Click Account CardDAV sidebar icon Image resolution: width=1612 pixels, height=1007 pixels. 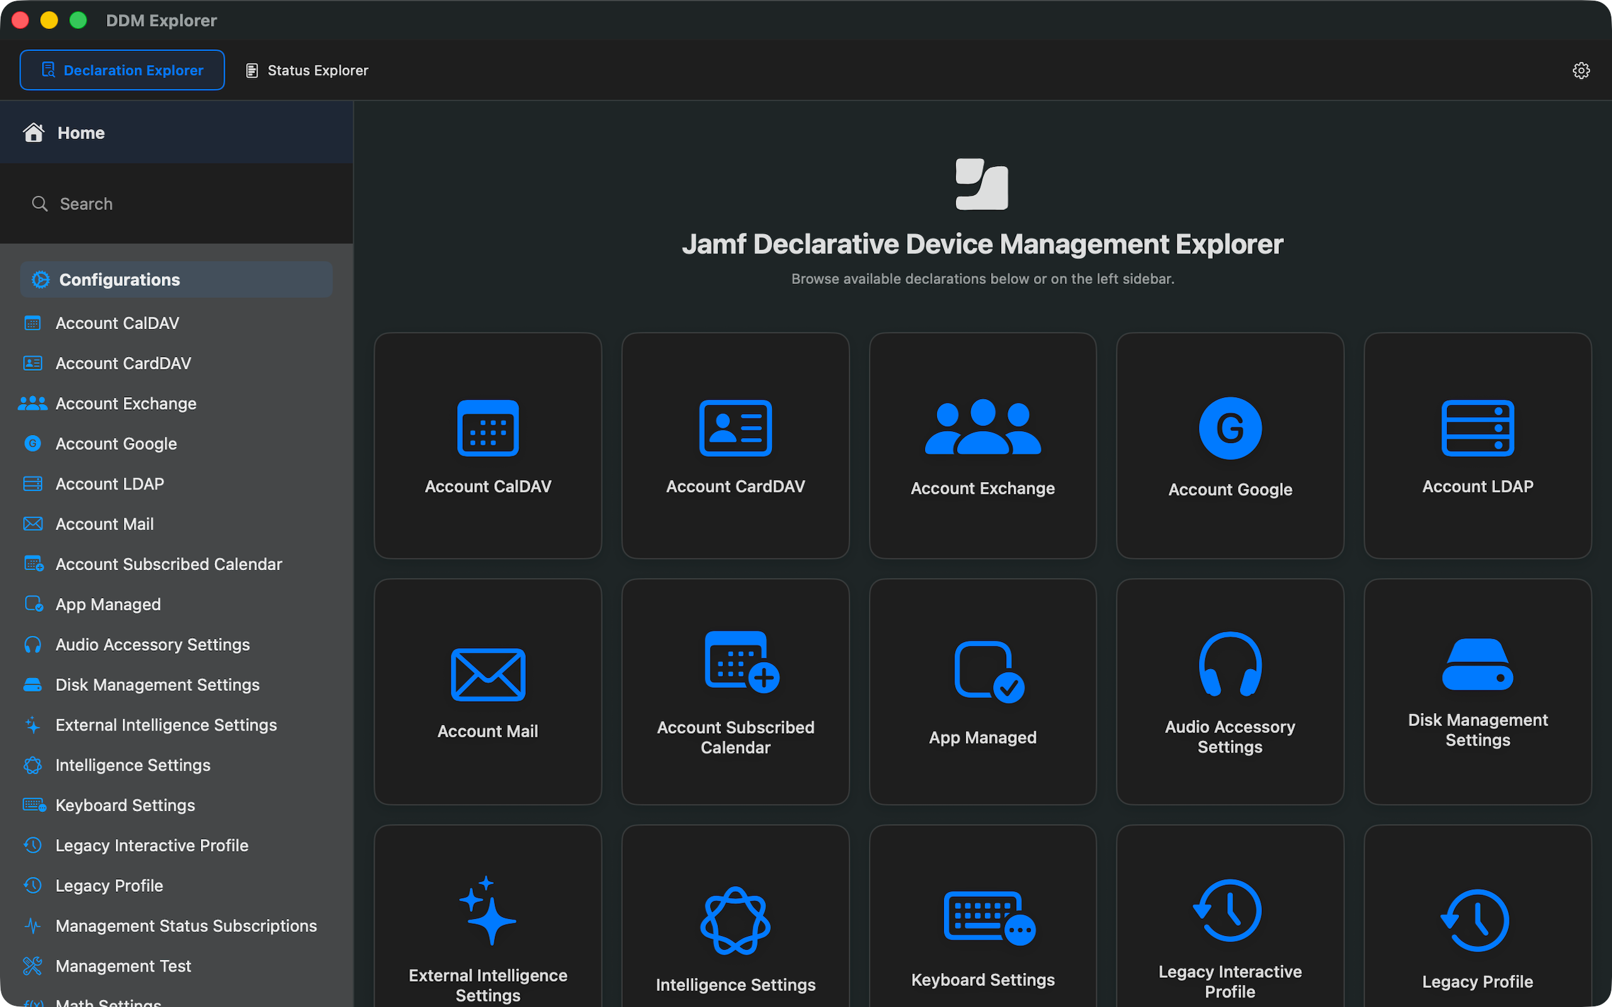coord(33,363)
